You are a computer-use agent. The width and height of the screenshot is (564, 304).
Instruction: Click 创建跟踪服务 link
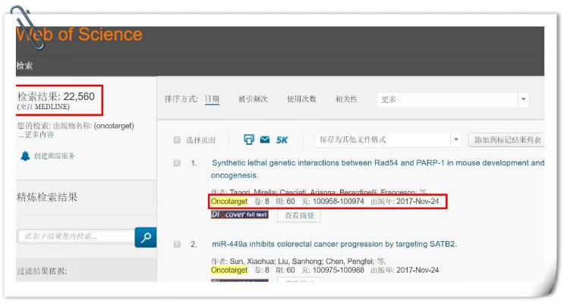(55, 156)
